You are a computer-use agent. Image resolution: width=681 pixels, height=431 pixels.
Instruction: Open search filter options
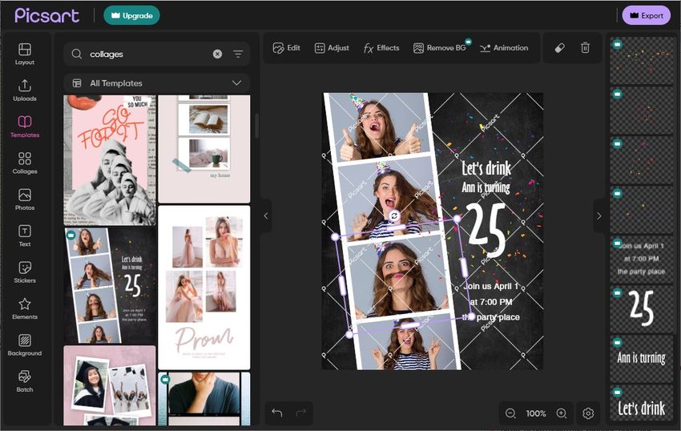[238, 54]
